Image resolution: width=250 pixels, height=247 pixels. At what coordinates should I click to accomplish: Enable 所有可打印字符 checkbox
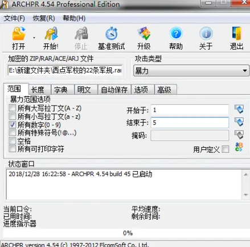pos(13,149)
